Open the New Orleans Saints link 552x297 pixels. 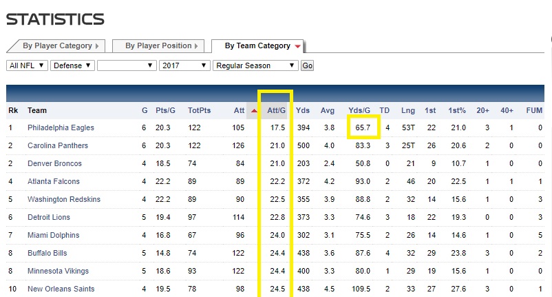click(x=61, y=289)
